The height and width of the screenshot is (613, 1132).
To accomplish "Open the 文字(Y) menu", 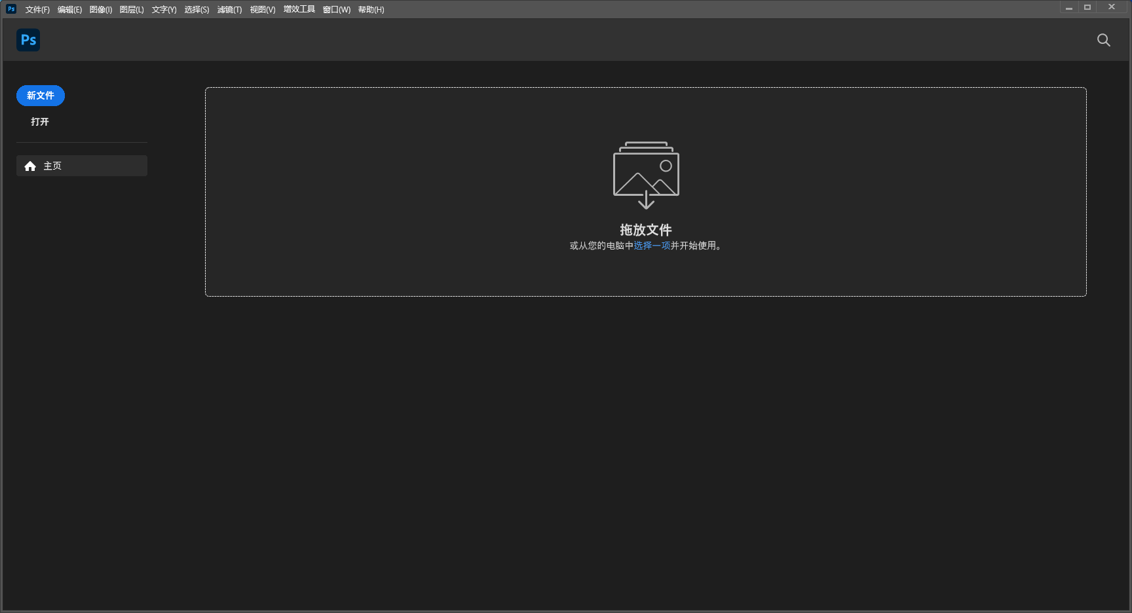I will point(164,10).
